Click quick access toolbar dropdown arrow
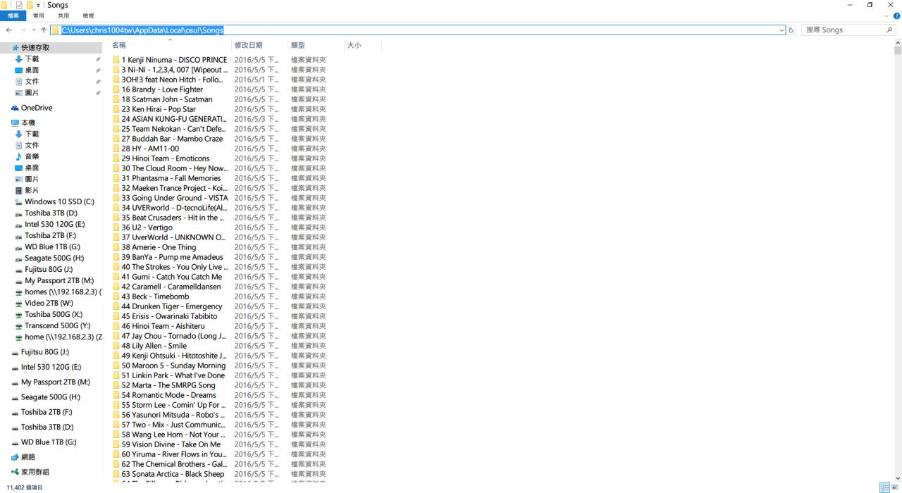Viewport: 902px width, 493px height. [x=39, y=5]
